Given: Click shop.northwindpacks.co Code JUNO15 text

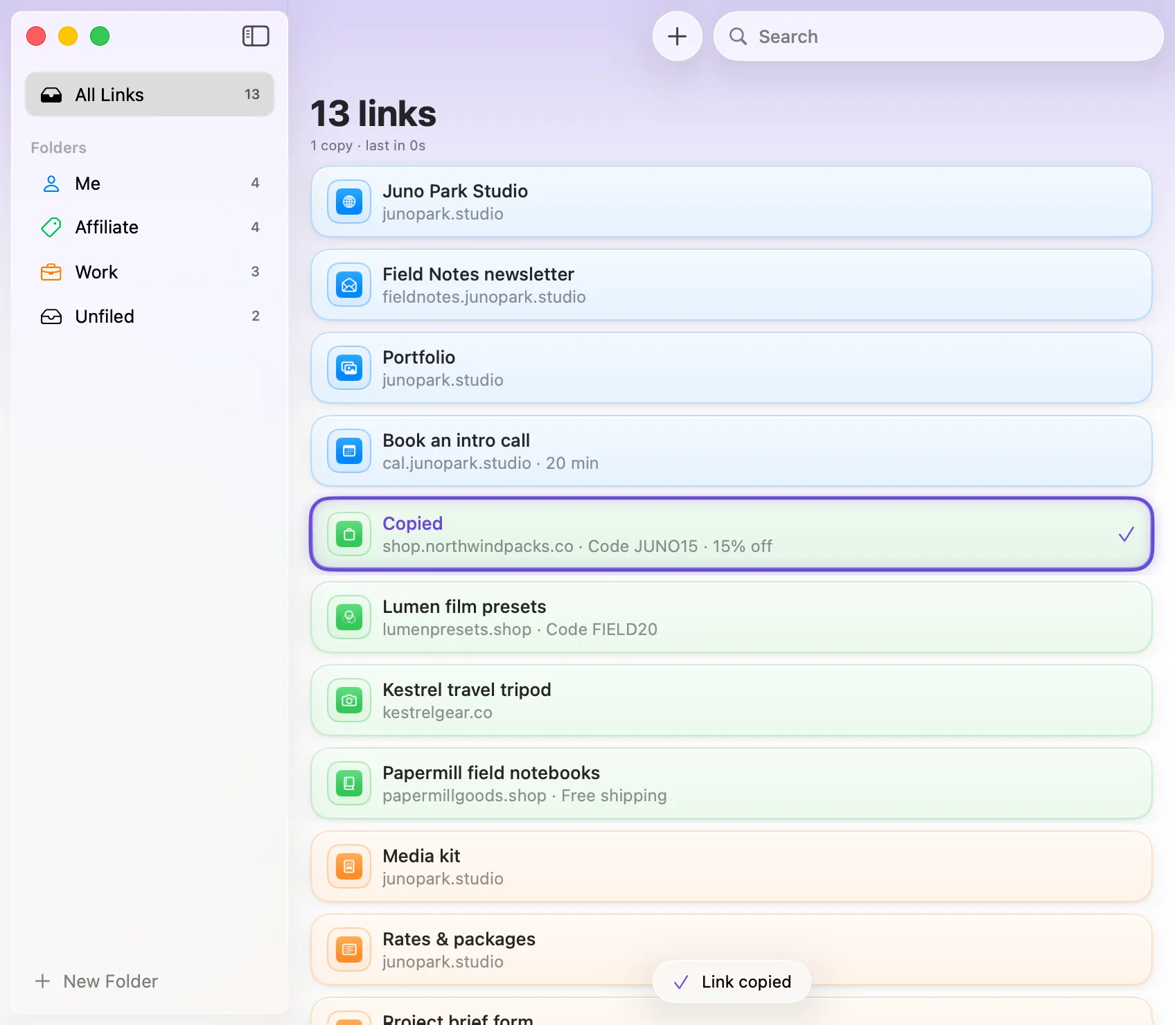Looking at the screenshot, I should pos(577,546).
